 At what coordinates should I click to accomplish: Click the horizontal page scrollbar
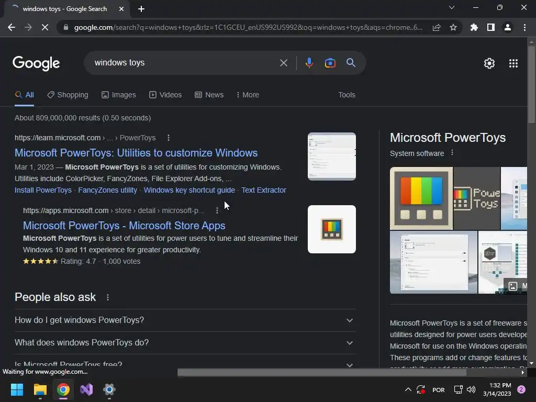322,373
